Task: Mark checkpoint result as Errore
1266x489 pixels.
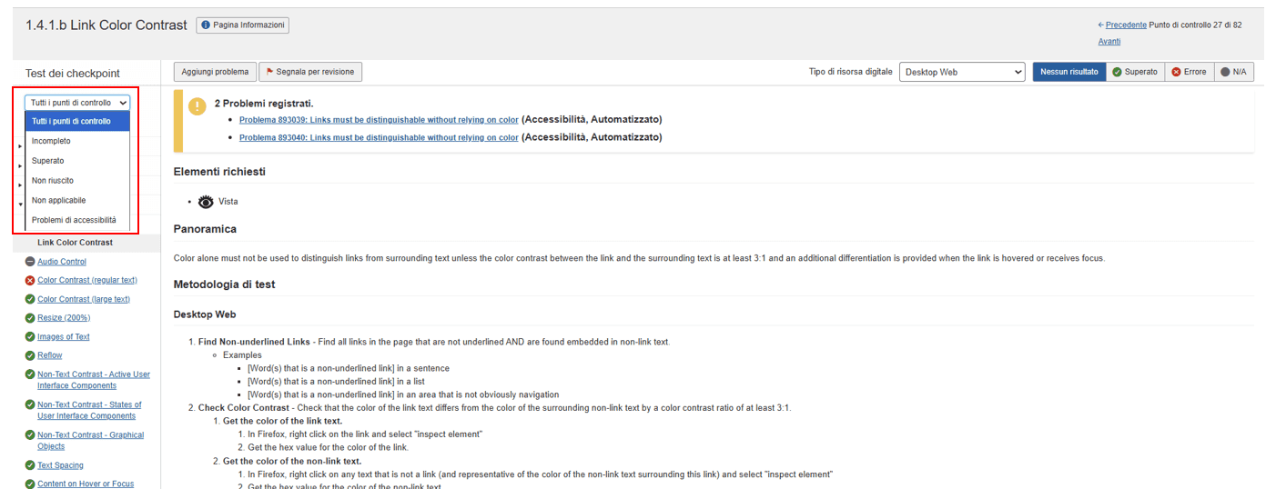Action: click(x=1189, y=72)
